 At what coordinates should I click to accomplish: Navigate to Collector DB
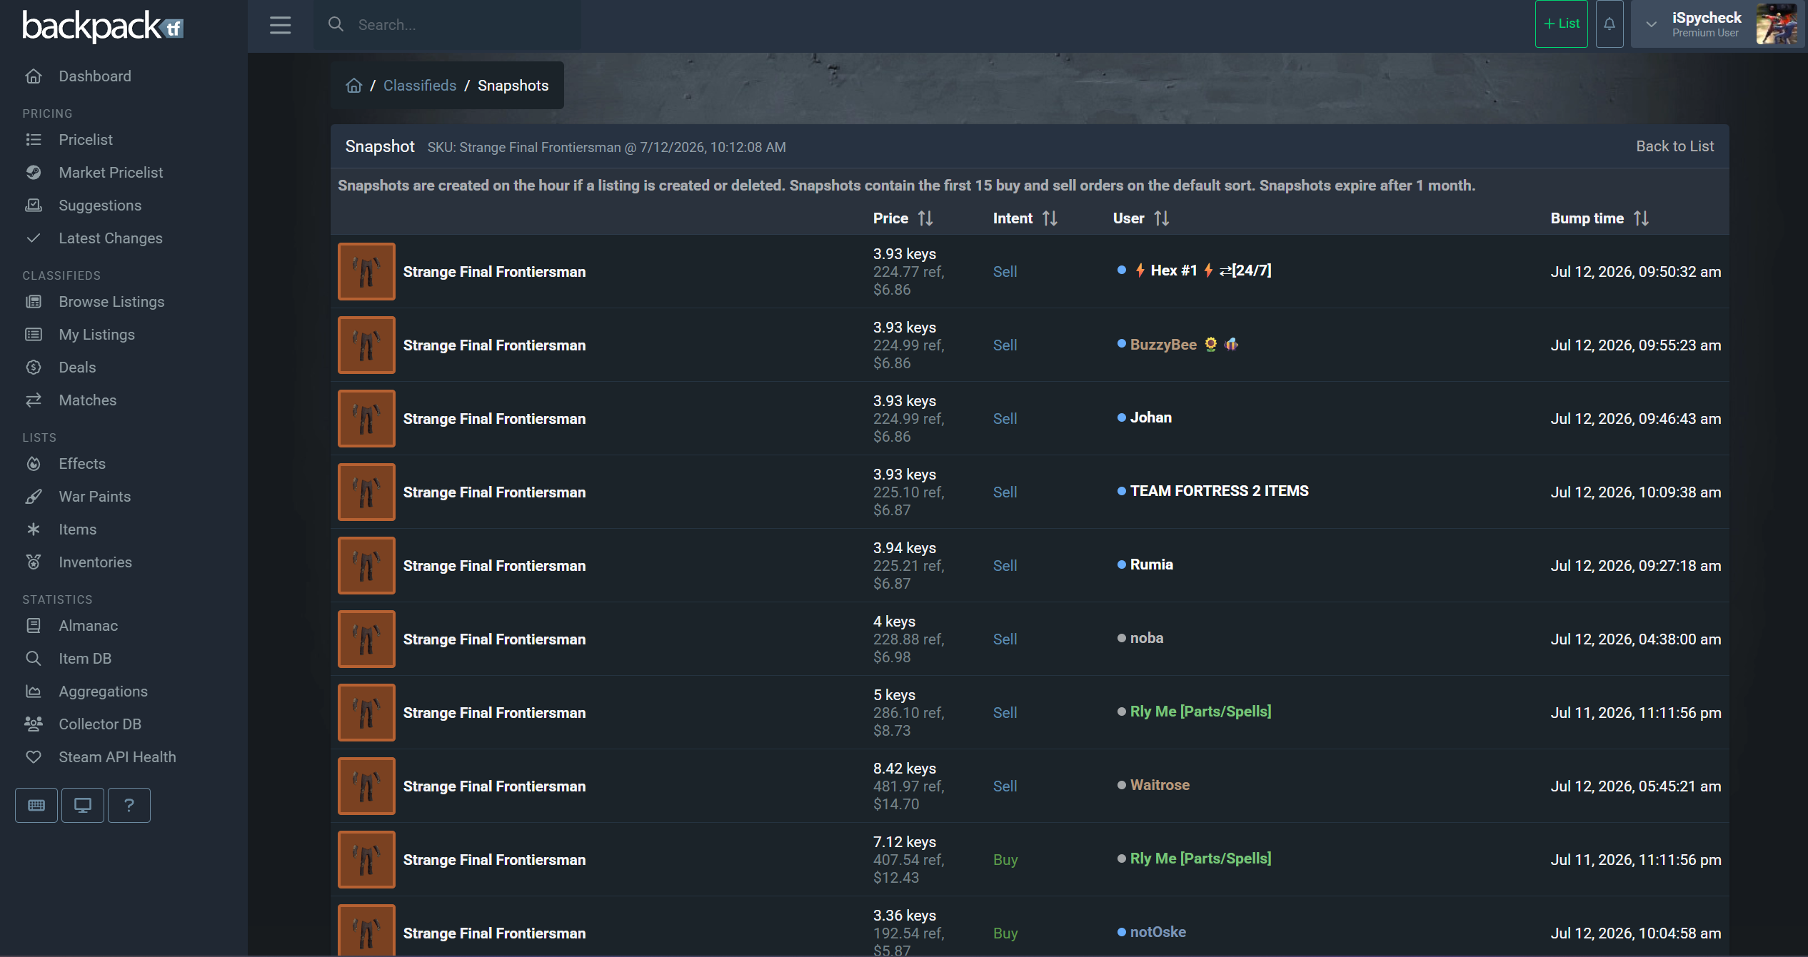[100, 724]
